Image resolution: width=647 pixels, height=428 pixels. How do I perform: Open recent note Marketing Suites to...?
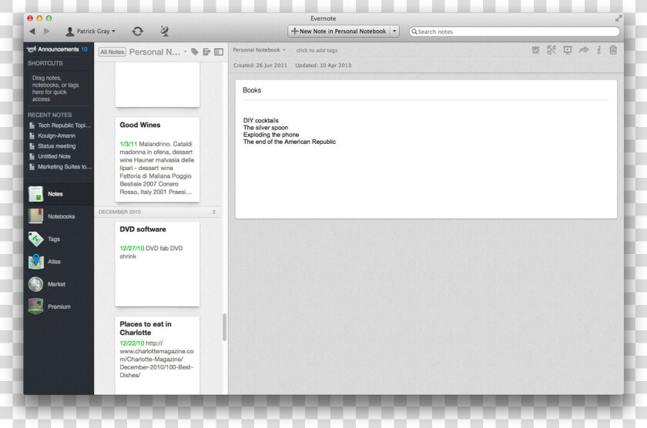(60, 166)
